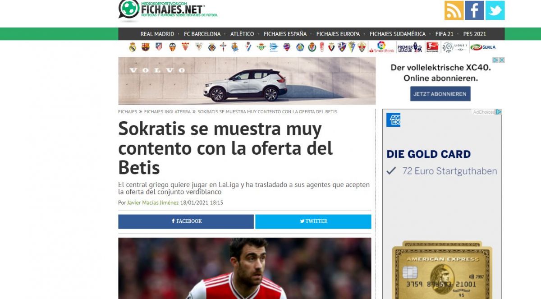Image resolution: width=541 pixels, height=299 pixels.
Task: Click the Sokratis article photo
Action: (245, 268)
